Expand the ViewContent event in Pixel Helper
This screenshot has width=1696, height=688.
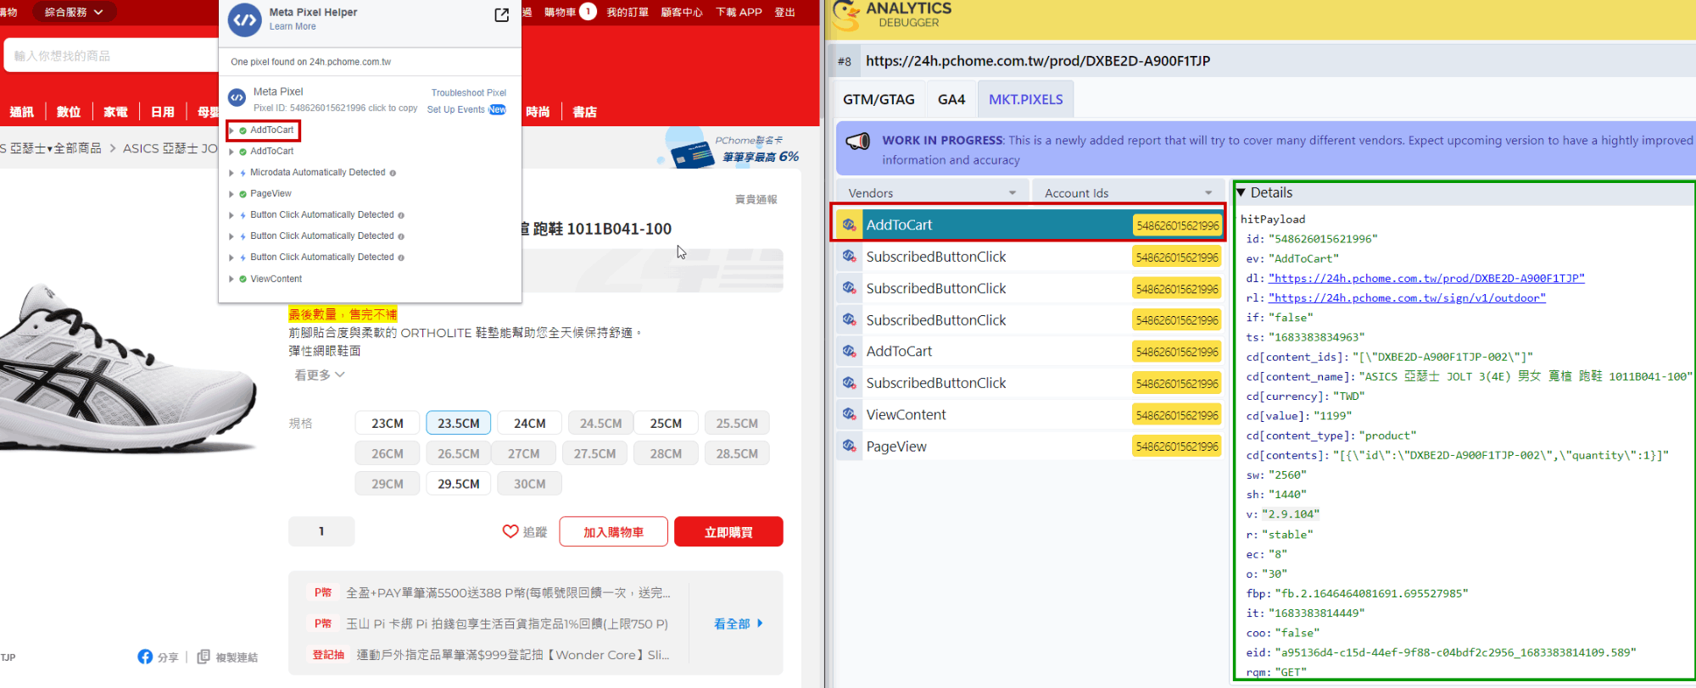[x=232, y=279]
